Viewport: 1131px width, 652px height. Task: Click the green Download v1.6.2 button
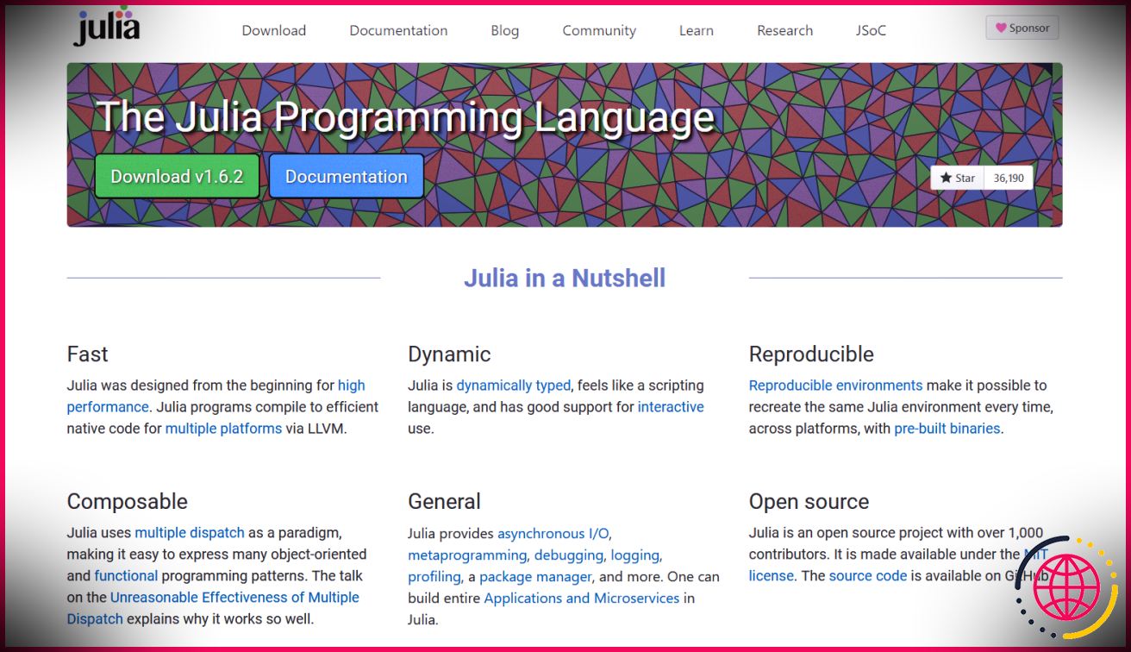coord(177,177)
